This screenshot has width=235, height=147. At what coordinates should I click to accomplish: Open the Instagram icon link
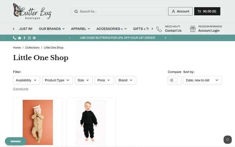[29, 38]
